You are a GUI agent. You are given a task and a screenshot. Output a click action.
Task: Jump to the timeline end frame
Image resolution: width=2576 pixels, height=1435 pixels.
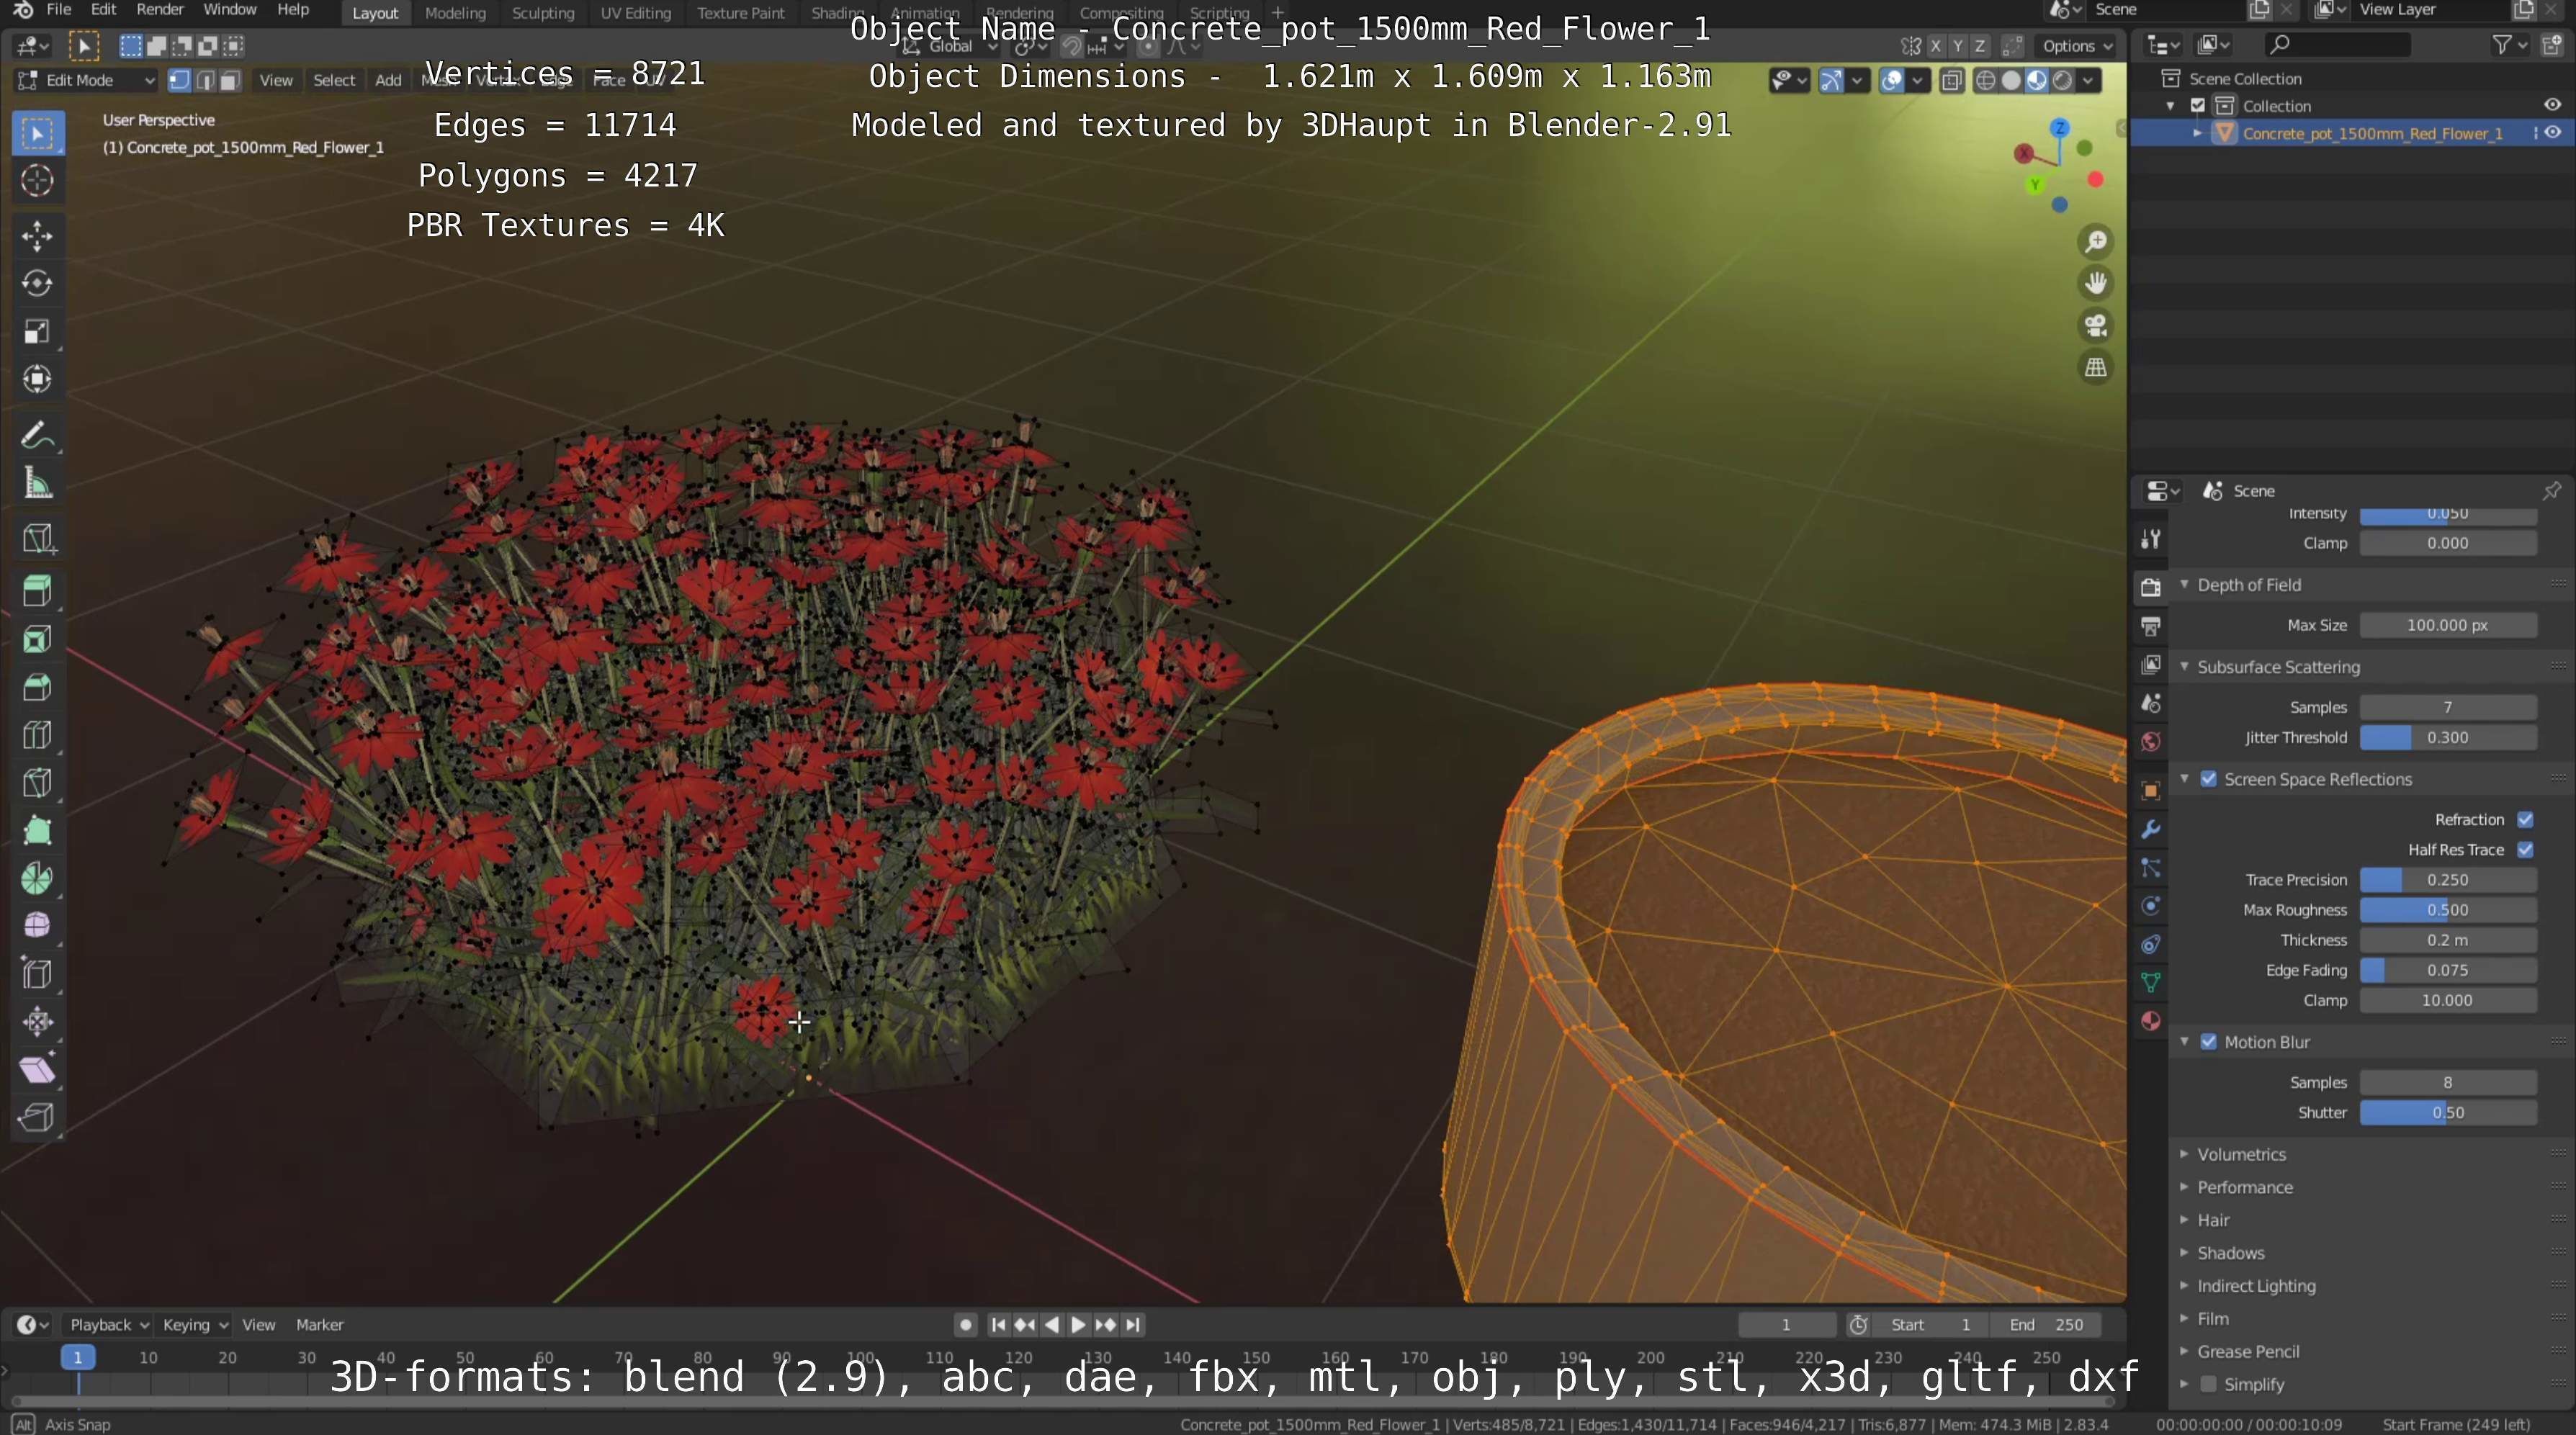(x=1133, y=1324)
